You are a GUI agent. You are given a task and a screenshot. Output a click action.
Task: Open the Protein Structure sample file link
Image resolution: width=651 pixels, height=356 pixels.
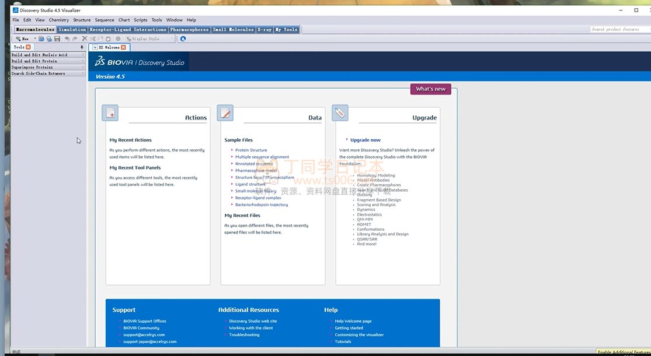point(251,150)
